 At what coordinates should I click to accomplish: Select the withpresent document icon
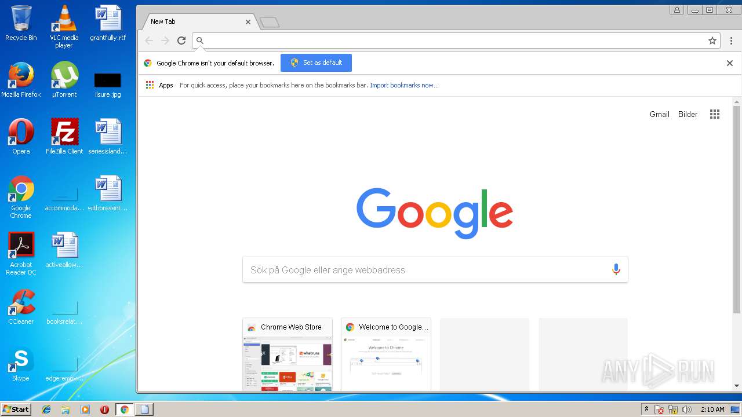click(108, 193)
